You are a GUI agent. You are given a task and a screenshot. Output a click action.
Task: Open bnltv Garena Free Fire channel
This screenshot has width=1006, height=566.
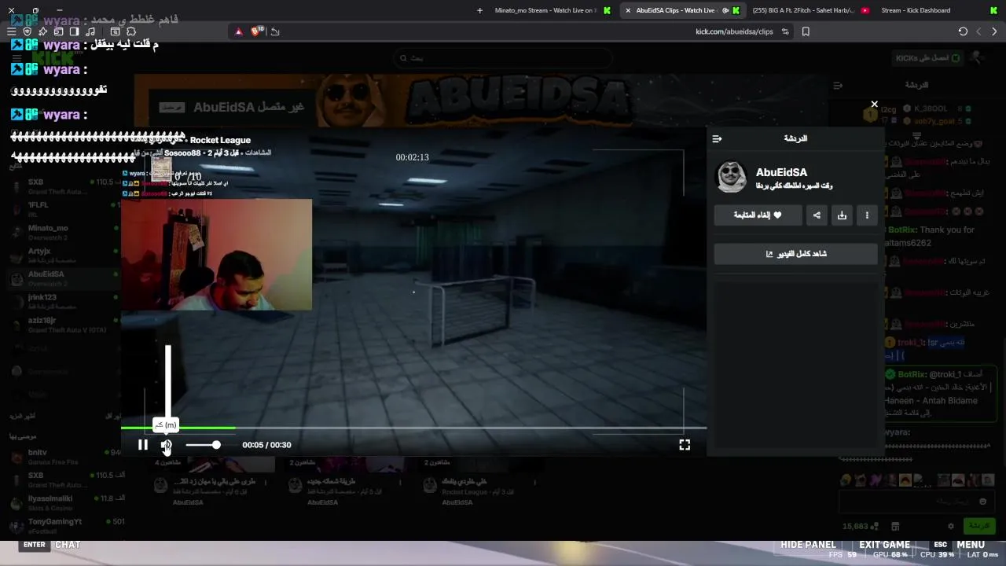64,457
